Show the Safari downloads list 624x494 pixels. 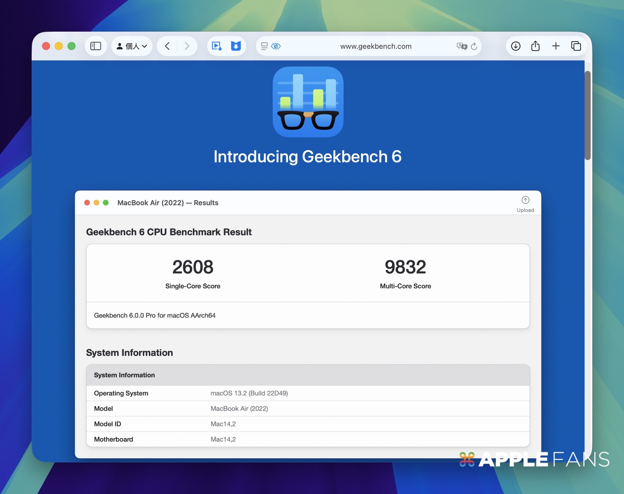click(516, 46)
